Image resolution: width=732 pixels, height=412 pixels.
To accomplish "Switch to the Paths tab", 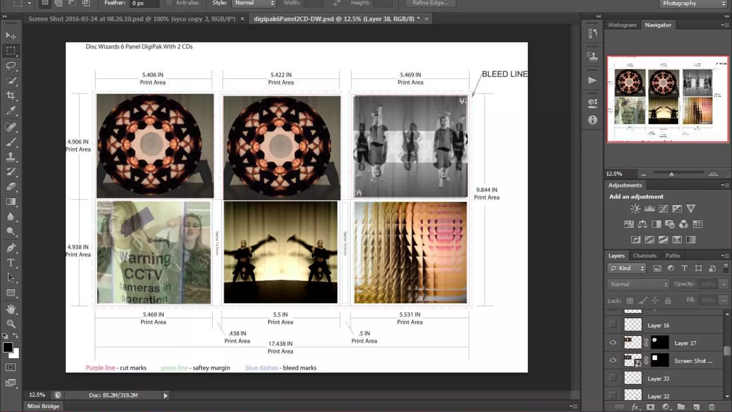I will [x=673, y=256].
